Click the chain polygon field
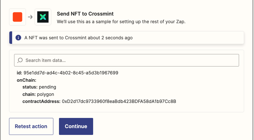 pyautogui.click(x=38, y=94)
